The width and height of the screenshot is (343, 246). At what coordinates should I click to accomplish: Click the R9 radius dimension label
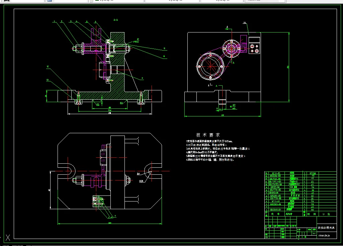click(138, 174)
